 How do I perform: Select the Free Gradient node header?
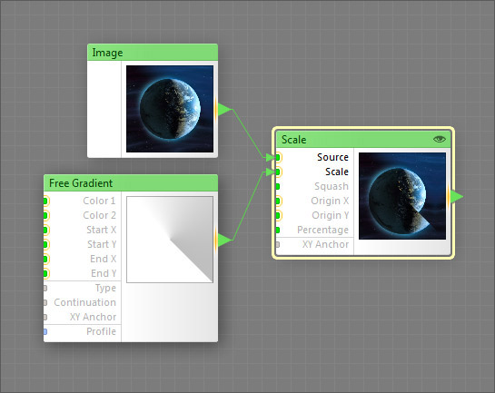[131, 183]
